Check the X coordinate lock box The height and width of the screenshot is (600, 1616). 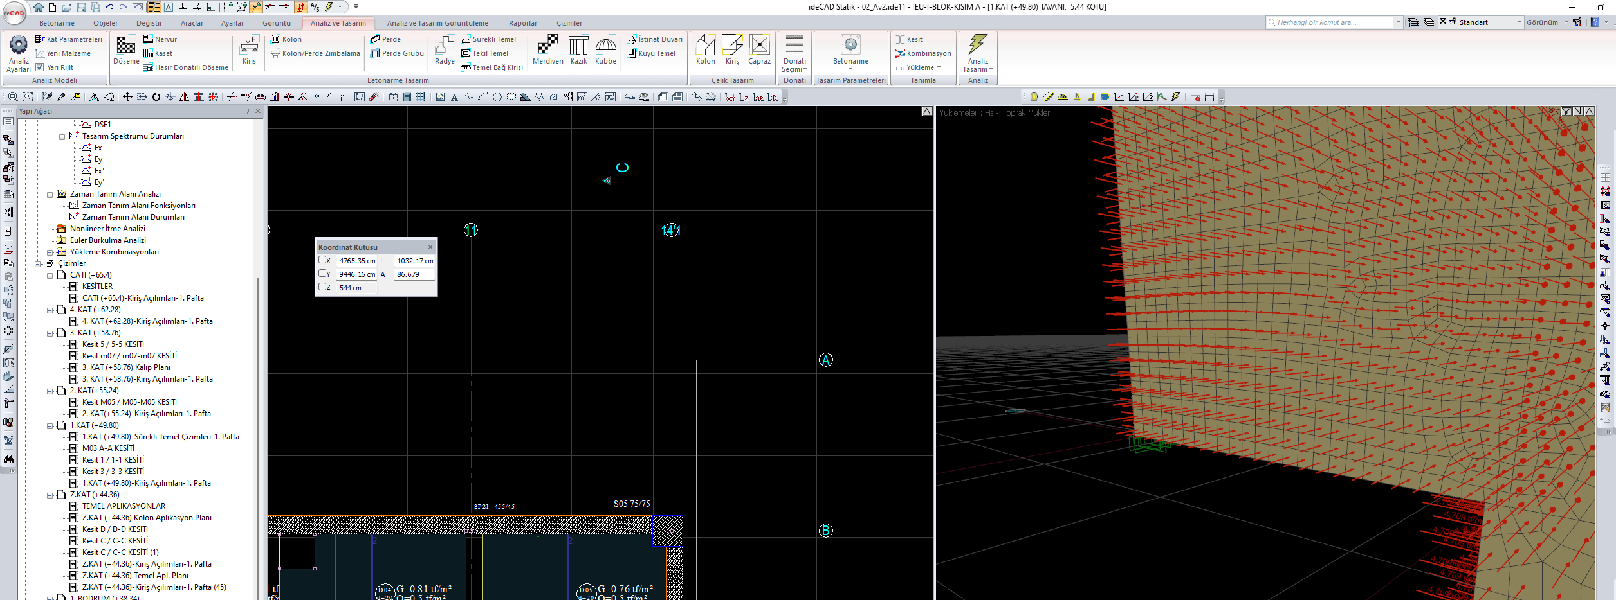pyautogui.click(x=322, y=260)
